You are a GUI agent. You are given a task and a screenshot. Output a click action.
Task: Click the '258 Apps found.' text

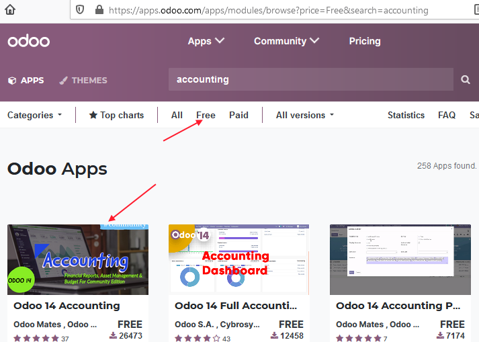pyautogui.click(x=447, y=166)
